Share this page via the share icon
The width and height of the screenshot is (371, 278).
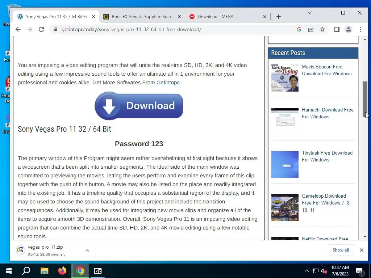pos(310,29)
